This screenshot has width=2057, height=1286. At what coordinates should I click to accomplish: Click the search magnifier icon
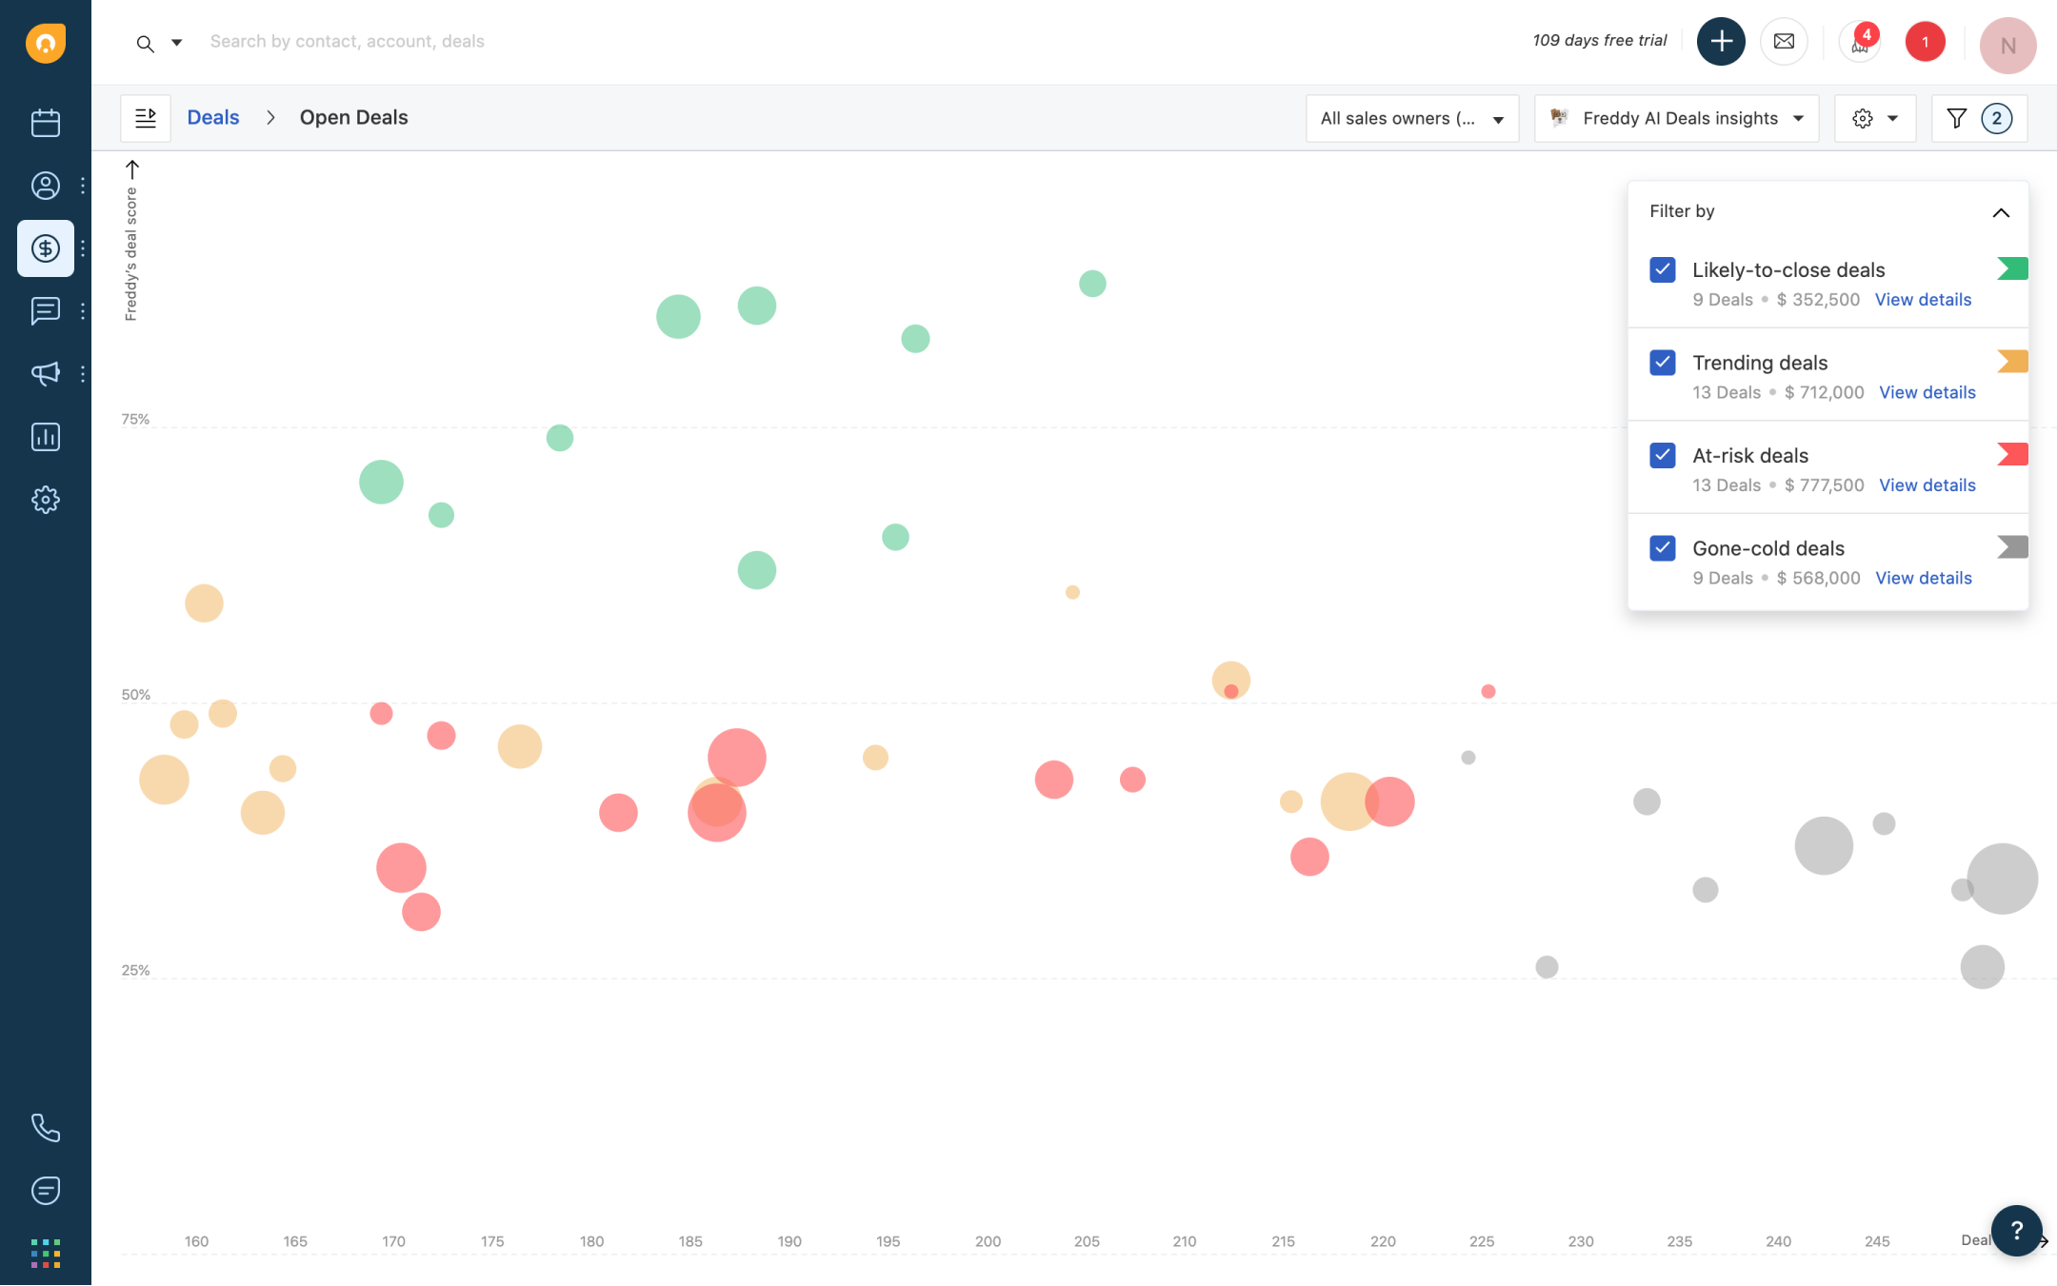[x=145, y=43]
